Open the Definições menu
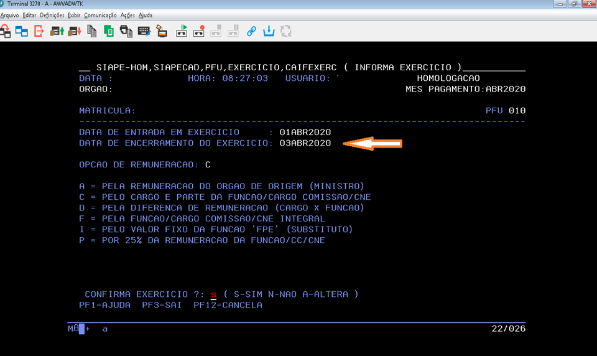Viewport: 597px width, 356px height. (x=52, y=15)
